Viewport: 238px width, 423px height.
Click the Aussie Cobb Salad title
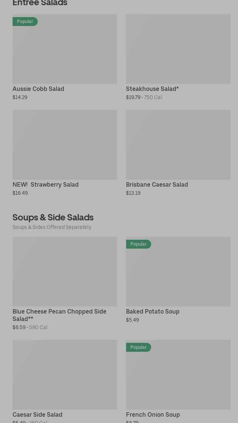click(38, 89)
